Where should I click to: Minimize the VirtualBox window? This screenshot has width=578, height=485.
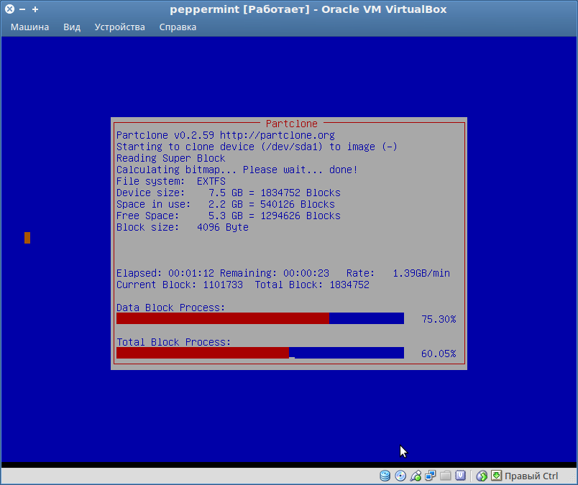[22, 9]
